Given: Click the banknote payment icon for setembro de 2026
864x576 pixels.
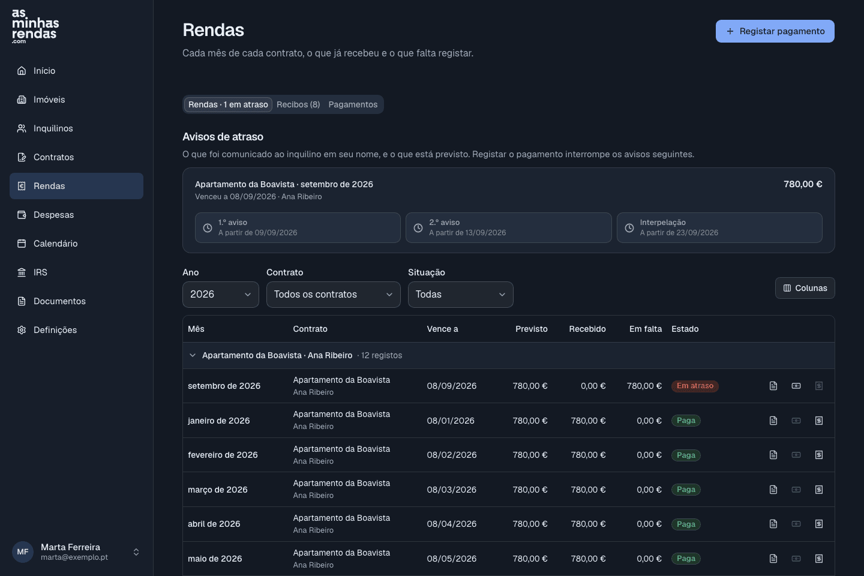Looking at the screenshot, I should coord(796,386).
